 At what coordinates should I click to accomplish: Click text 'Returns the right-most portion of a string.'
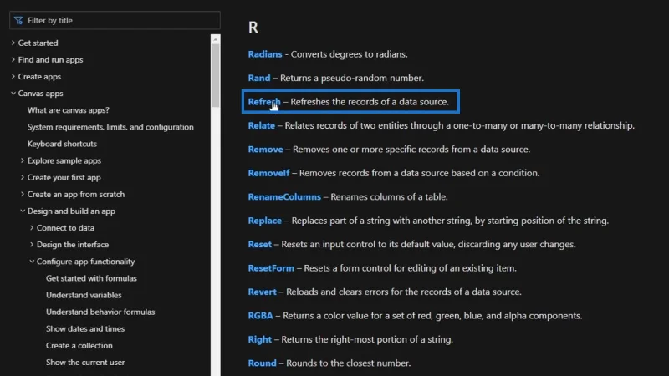[x=367, y=339]
